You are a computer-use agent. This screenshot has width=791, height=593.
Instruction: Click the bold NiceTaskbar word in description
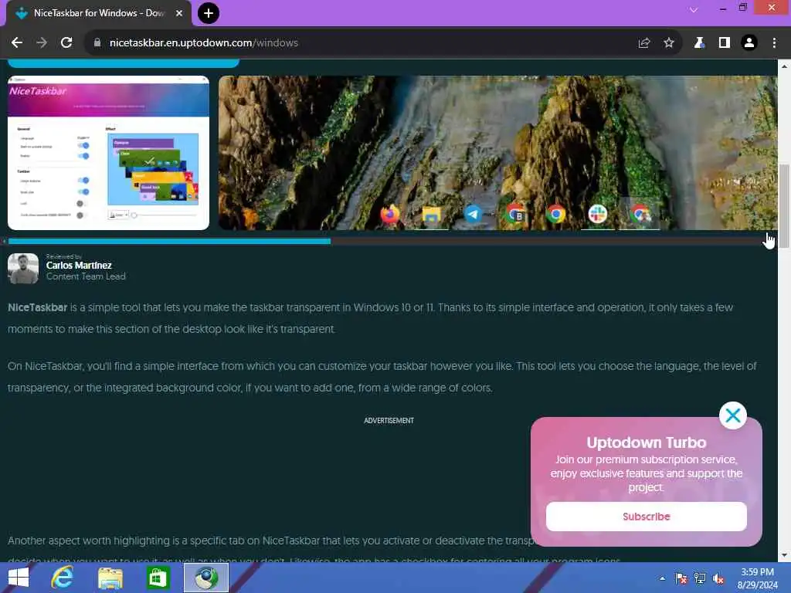[37, 307]
